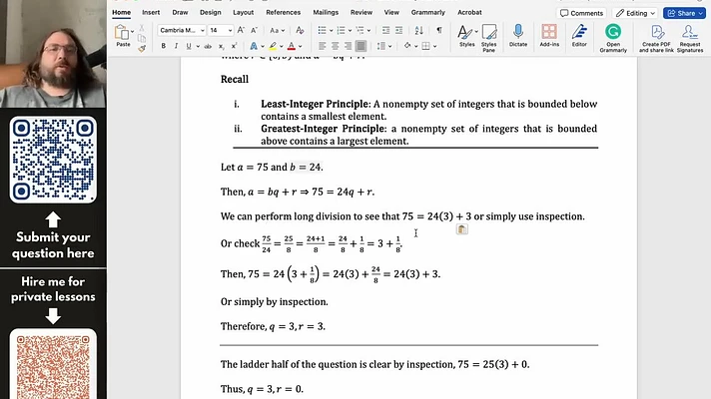Open the Mailings tab
Image resolution: width=711 pixels, height=399 pixels.
coord(326,12)
